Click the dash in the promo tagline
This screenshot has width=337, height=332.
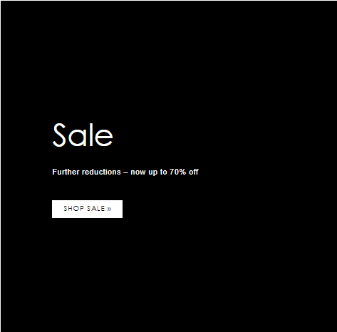(125, 172)
